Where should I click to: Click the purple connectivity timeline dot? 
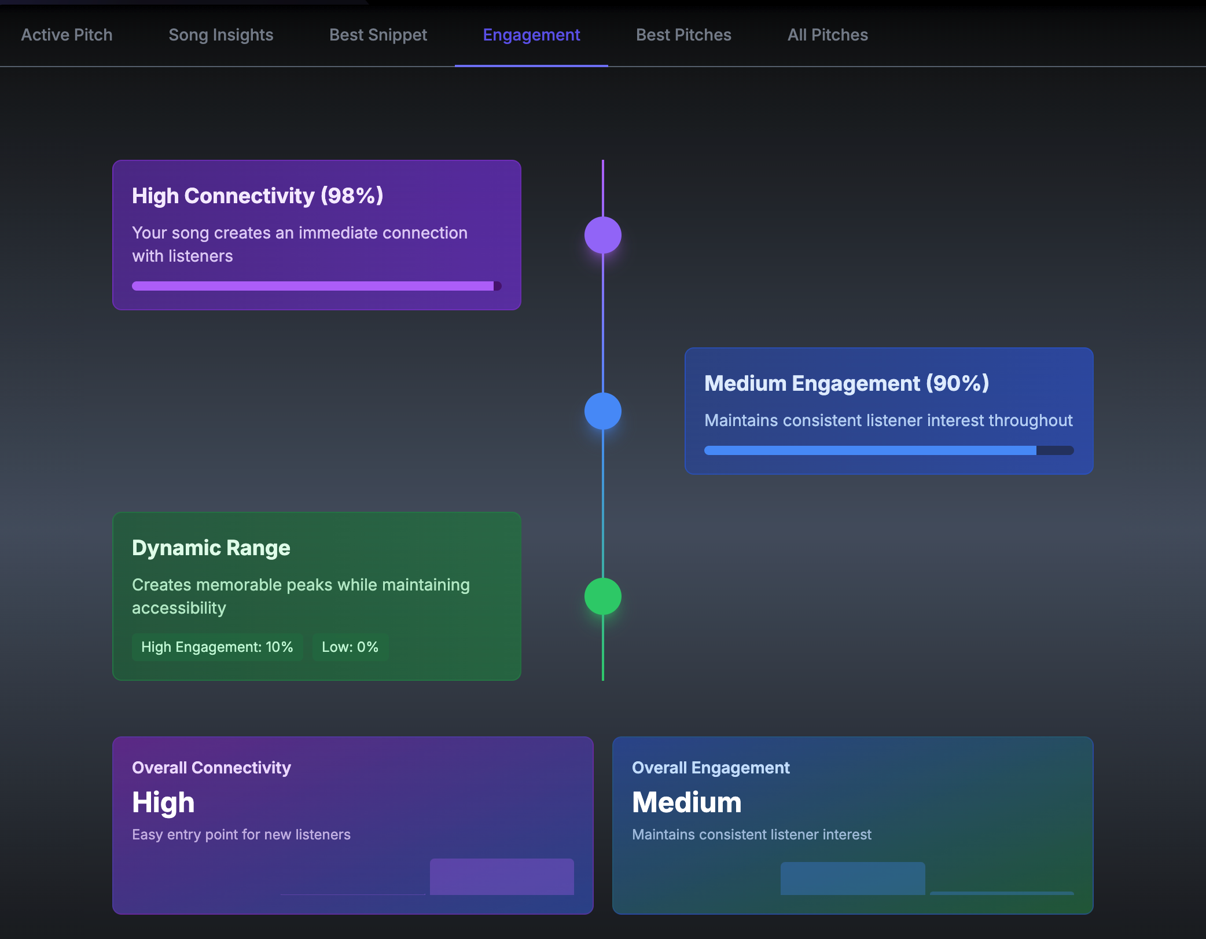coord(602,235)
